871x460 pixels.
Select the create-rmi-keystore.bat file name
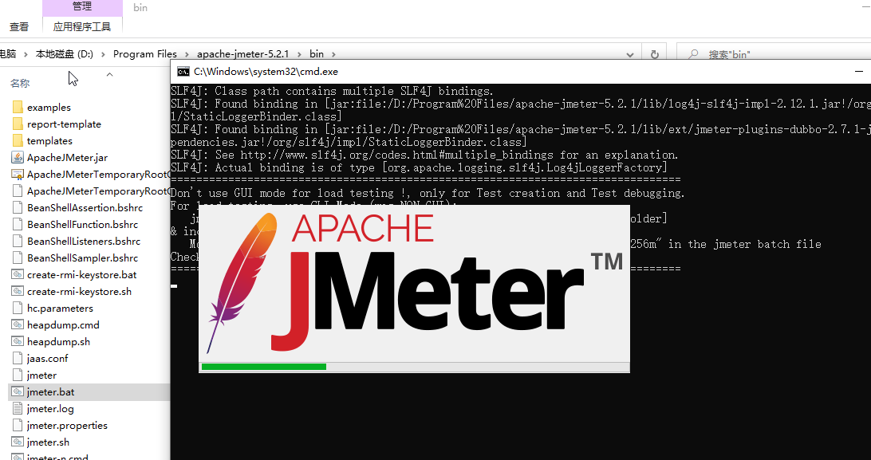click(x=81, y=275)
